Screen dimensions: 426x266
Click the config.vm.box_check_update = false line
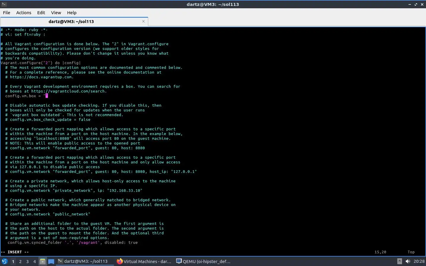(48, 119)
